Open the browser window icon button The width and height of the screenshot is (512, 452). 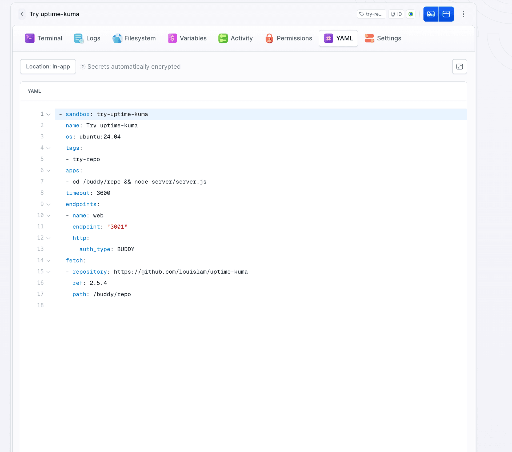coord(446,14)
